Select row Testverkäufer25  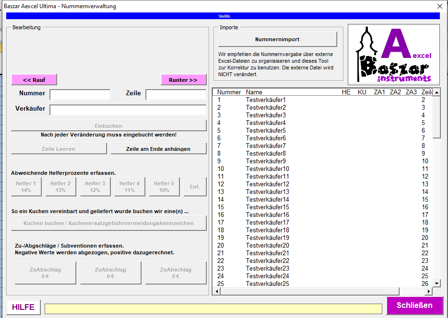323,284
